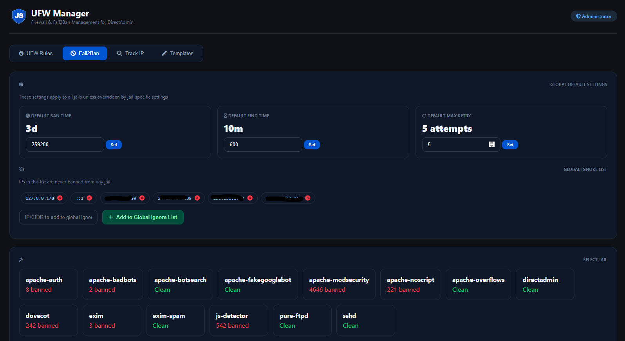The image size is (625, 341).
Task: Click the UFW Manager shield logo
Action: pos(19,16)
